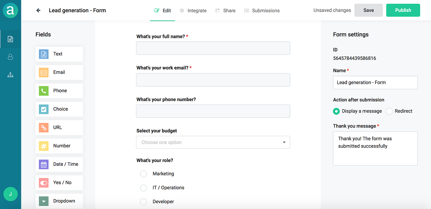Select the IT / Operations role option
The height and width of the screenshot is (209, 431).
(x=143, y=188)
